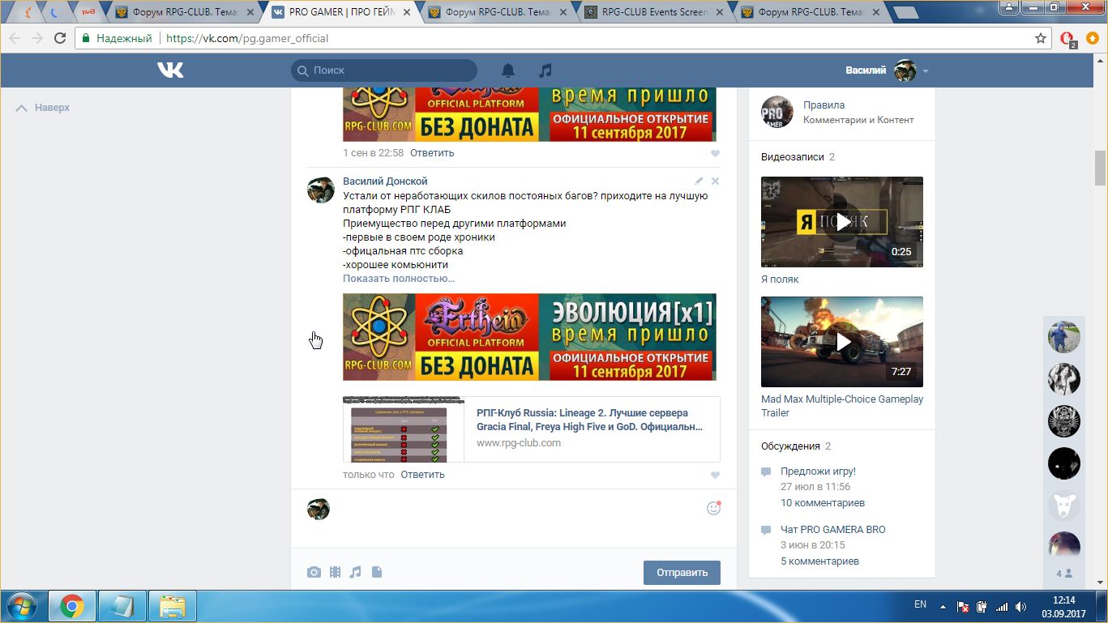Jump up with the Наверх link
The width and height of the screenshot is (1108, 623).
click(x=43, y=108)
